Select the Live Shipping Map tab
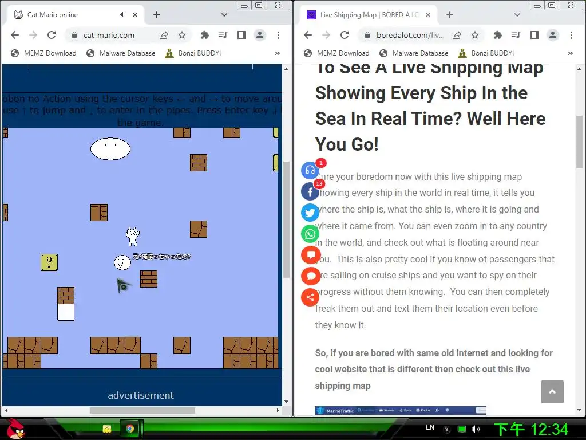Screen dimensions: 586x440 tap(368, 15)
